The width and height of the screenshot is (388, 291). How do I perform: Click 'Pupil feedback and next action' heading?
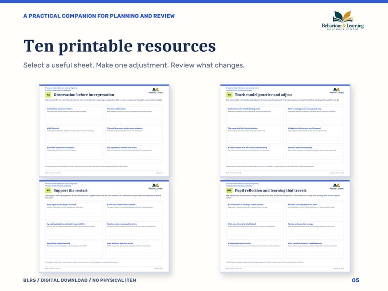pyautogui.click(x=120, y=243)
